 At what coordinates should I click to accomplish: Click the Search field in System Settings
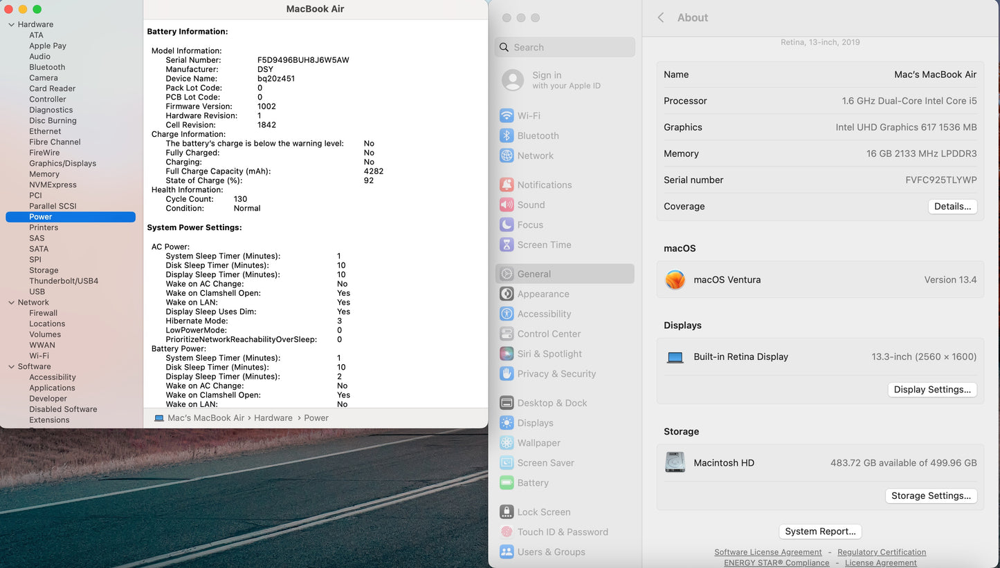pyautogui.click(x=565, y=48)
